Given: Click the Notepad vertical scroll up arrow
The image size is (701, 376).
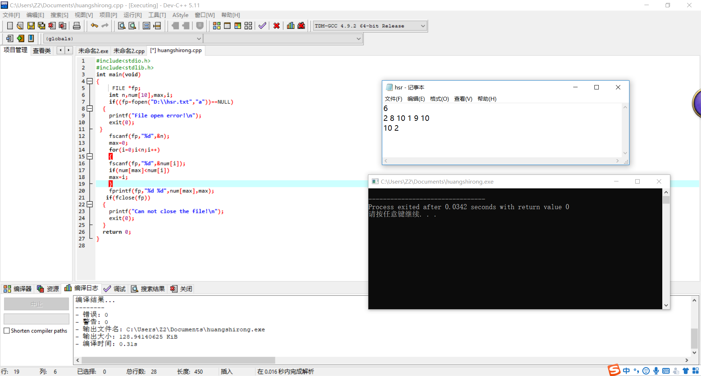Looking at the screenshot, I should pyautogui.click(x=625, y=107).
